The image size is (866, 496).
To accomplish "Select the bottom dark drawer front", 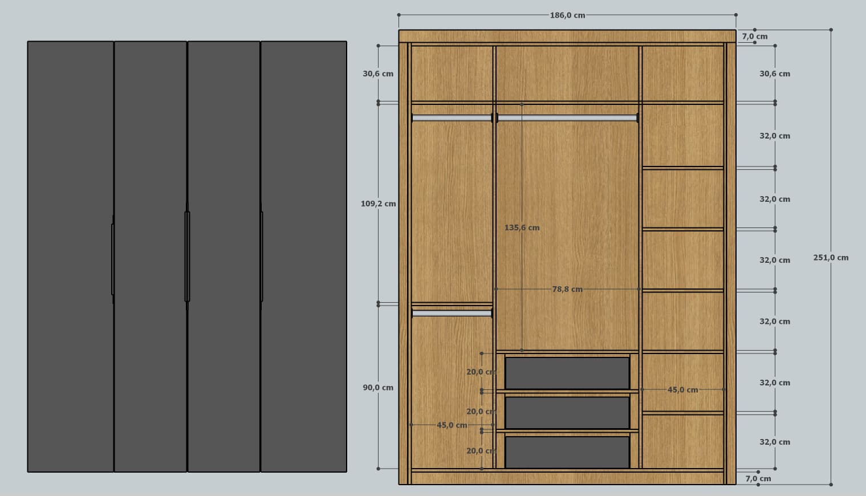I will click(567, 452).
